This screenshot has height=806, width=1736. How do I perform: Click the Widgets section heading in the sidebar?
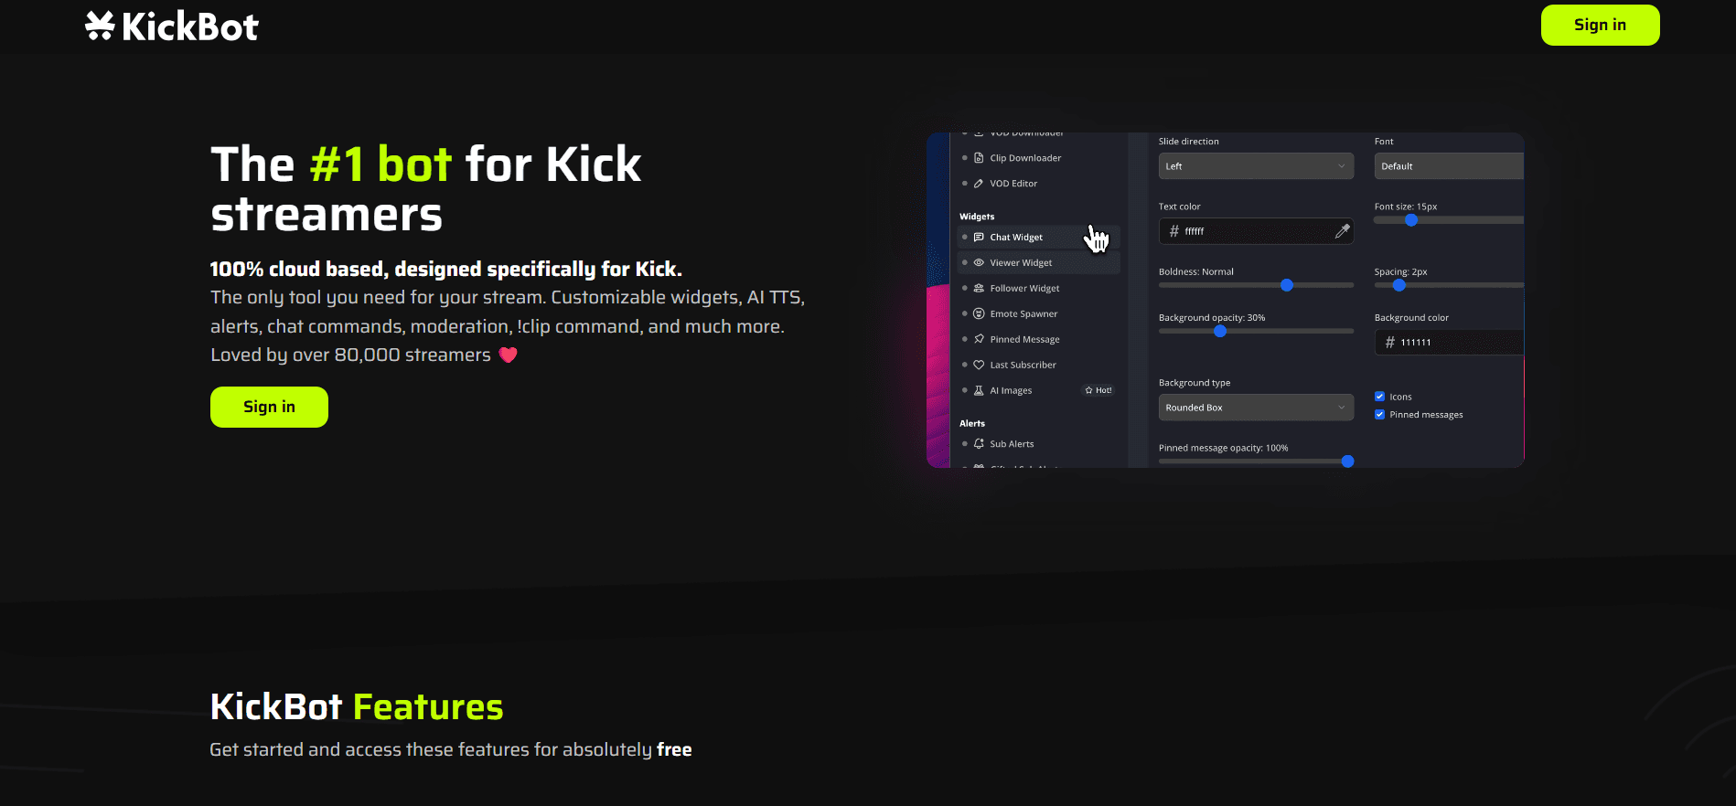(977, 217)
